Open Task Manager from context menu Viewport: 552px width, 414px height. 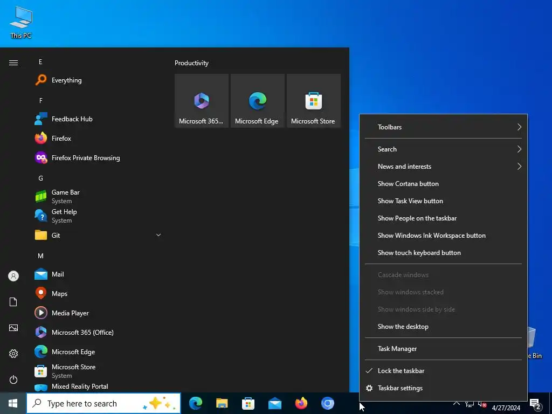[443, 349]
